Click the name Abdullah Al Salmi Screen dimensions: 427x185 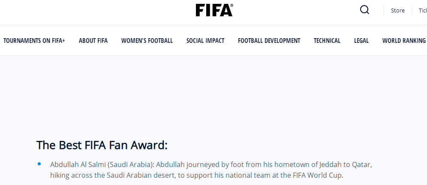click(78, 164)
